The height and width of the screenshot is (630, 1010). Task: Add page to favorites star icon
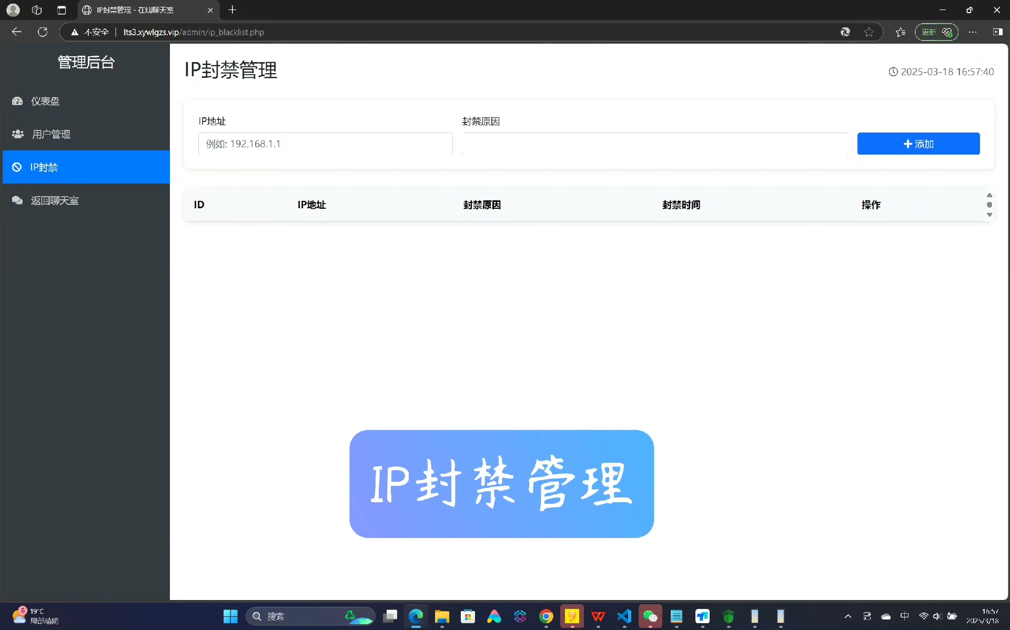click(869, 32)
